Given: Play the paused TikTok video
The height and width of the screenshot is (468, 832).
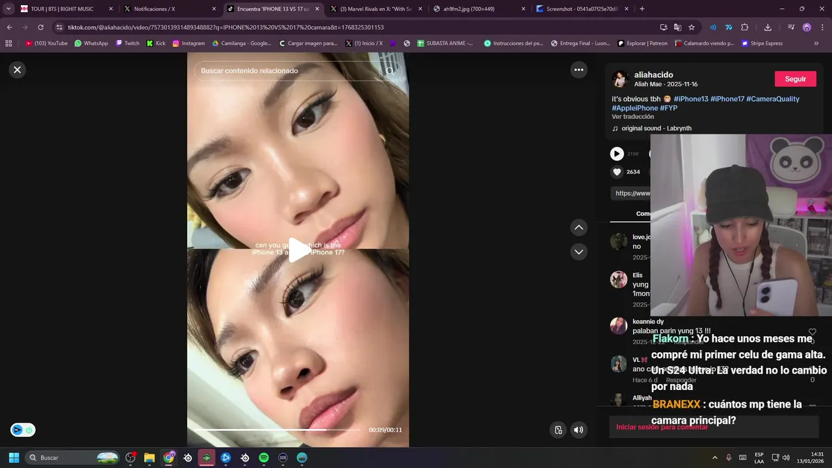Looking at the screenshot, I should [x=298, y=250].
